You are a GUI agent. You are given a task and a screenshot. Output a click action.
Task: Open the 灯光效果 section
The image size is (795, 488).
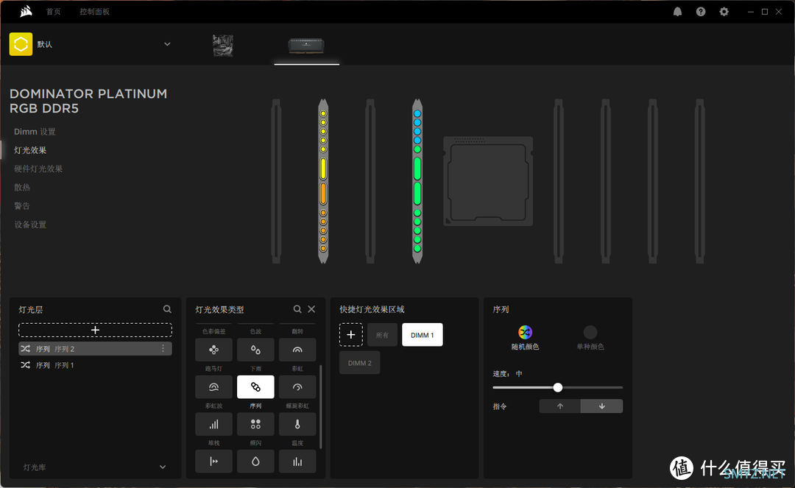(30, 150)
